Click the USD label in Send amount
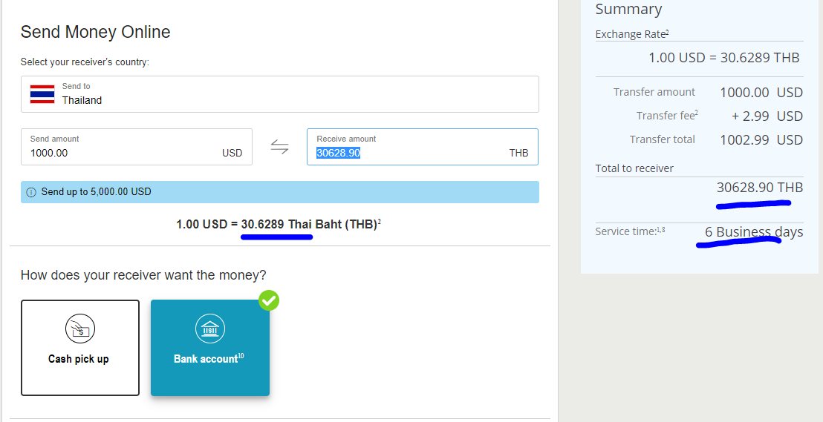Viewport: 823px width, 422px height. click(232, 153)
